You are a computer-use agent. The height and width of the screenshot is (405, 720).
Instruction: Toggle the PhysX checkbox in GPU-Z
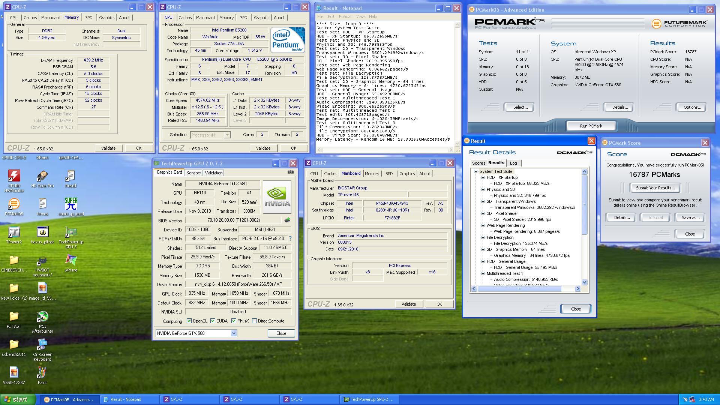click(234, 321)
